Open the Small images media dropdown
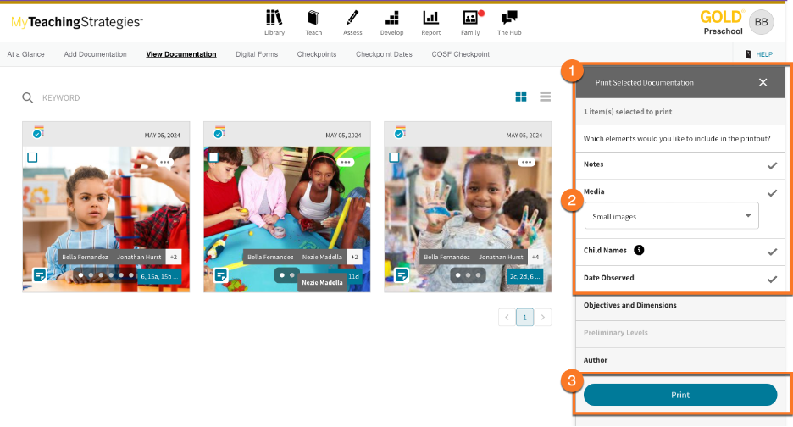 (x=671, y=216)
